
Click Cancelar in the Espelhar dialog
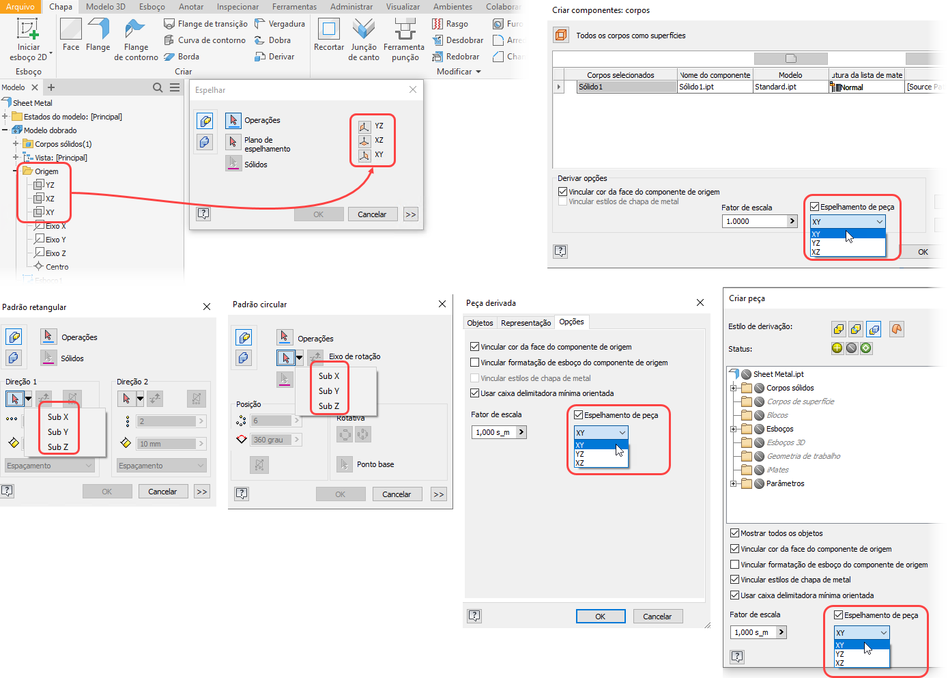pyautogui.click(x=372, y=214)
